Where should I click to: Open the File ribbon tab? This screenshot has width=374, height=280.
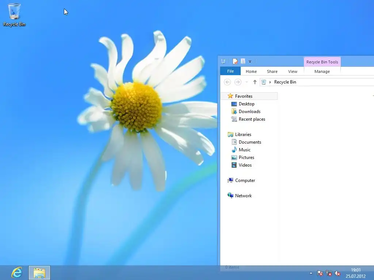tap(230, 71)
